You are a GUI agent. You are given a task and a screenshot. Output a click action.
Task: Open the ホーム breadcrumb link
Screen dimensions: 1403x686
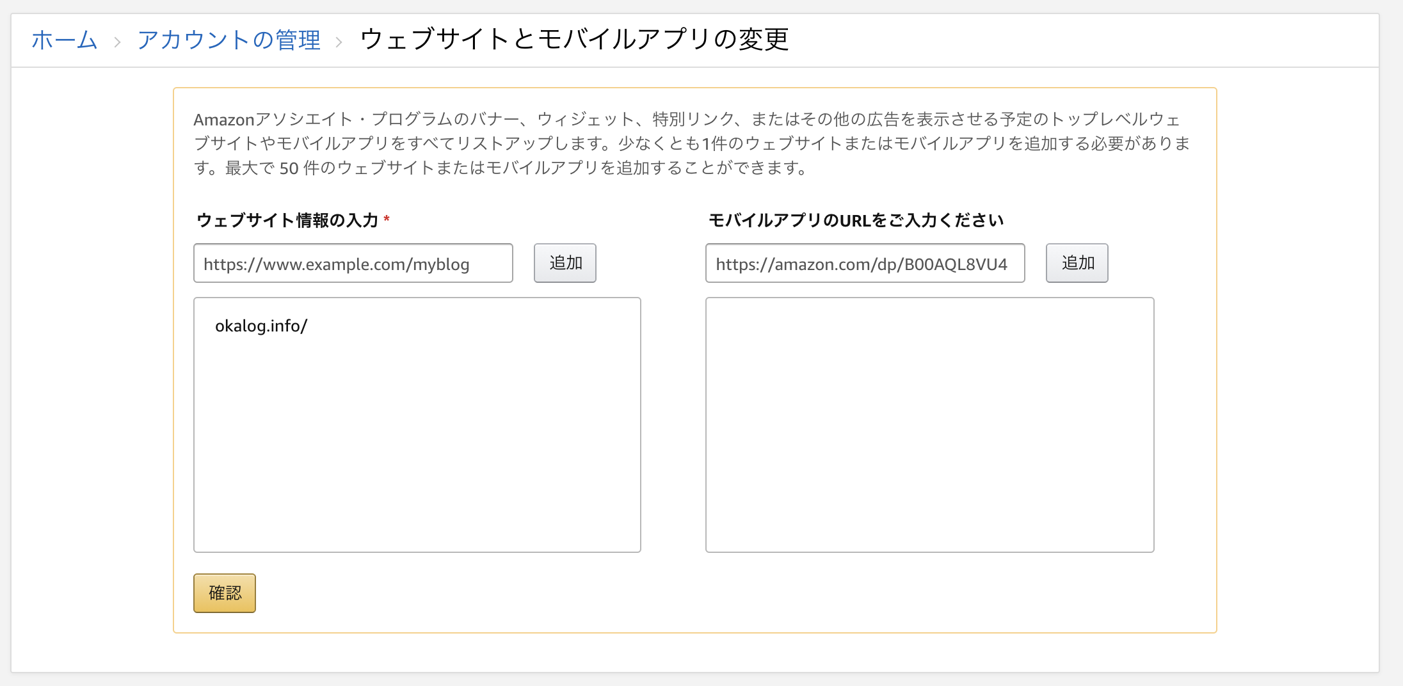64,40
